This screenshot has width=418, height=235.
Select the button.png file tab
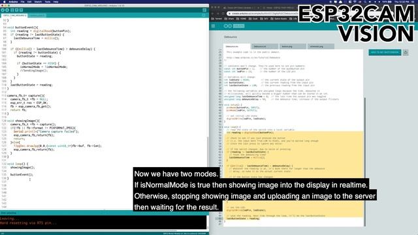[293, 46]
